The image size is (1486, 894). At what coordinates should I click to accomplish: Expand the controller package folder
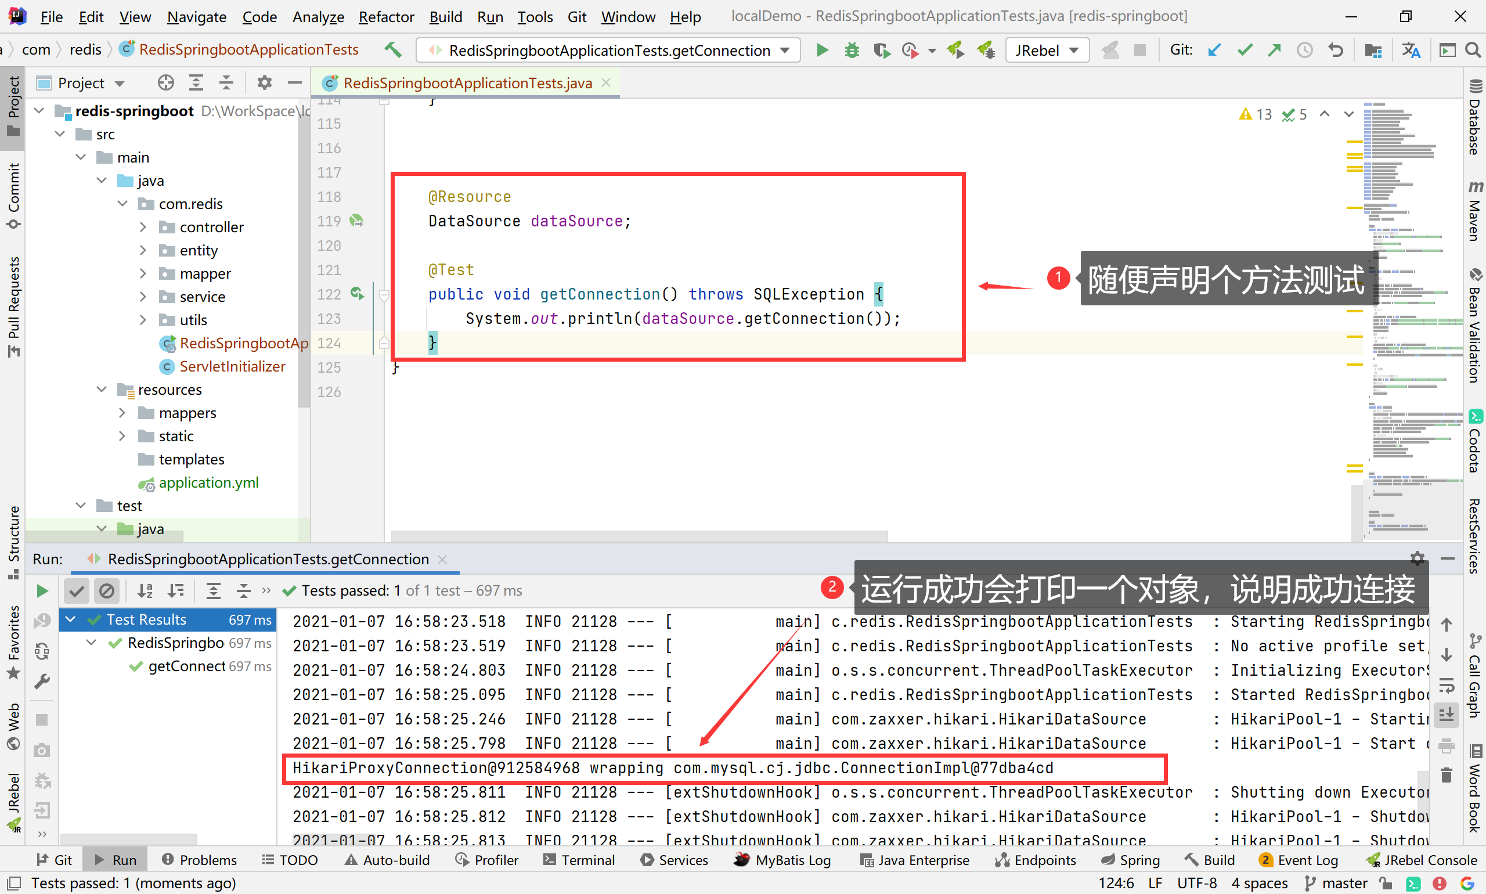click(x=143, y=227)
